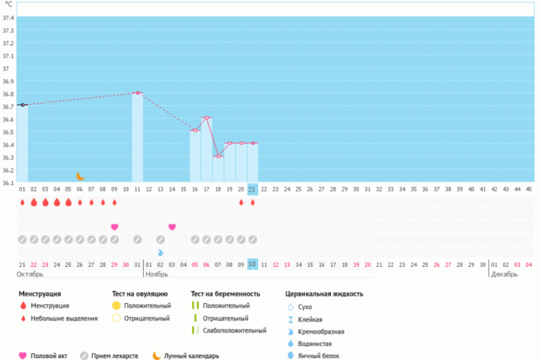
Task: Click the heart icon on October 29
Action: [x=114, y=227]
